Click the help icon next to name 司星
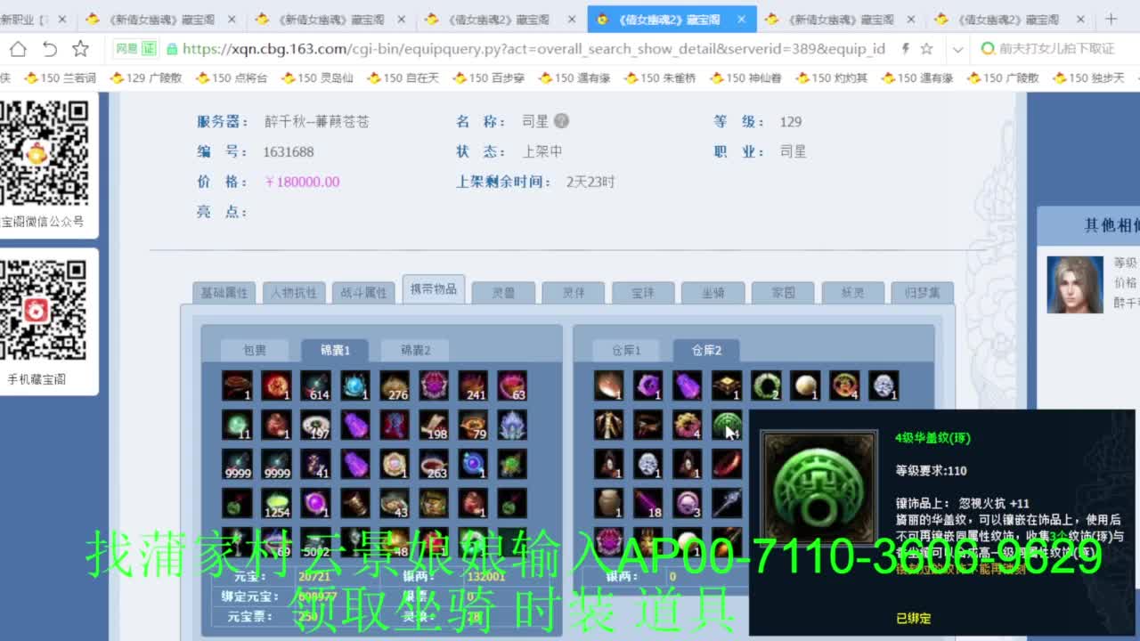 tap(561, 121)
